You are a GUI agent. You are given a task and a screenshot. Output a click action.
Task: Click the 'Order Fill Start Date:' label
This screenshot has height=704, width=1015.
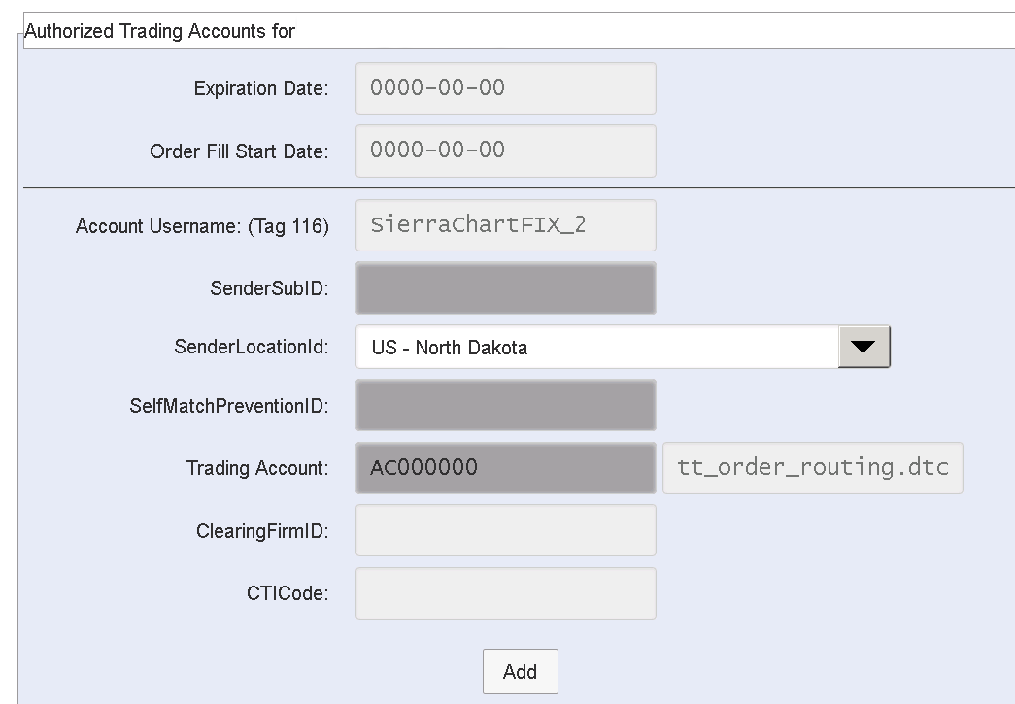(239, 151)
